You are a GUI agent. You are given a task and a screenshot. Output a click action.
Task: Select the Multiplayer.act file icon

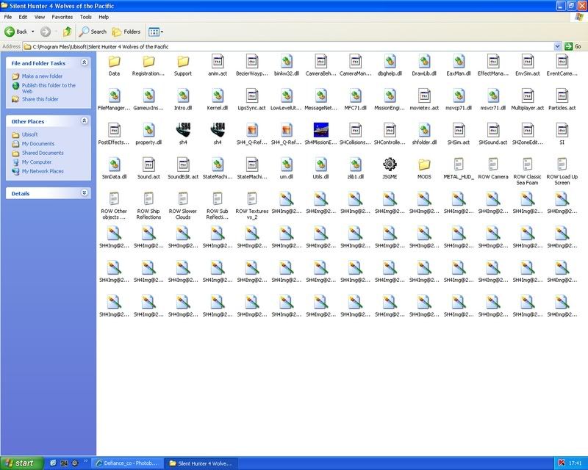pyautogui.click(x=528, y=96)
